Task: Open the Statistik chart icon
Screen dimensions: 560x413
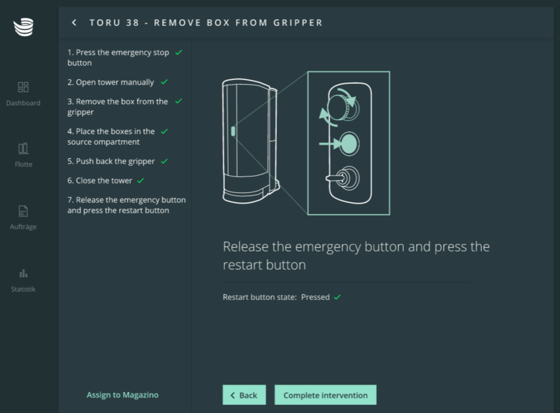Action: (x=23, y=274)
